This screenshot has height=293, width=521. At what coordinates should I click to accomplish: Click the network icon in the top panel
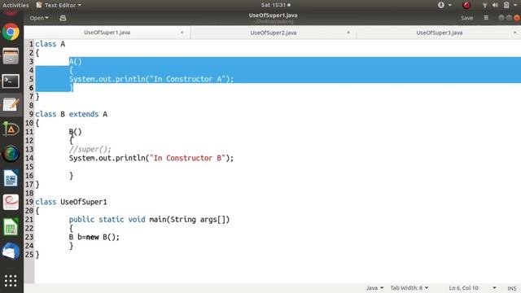tap(485, 5)
